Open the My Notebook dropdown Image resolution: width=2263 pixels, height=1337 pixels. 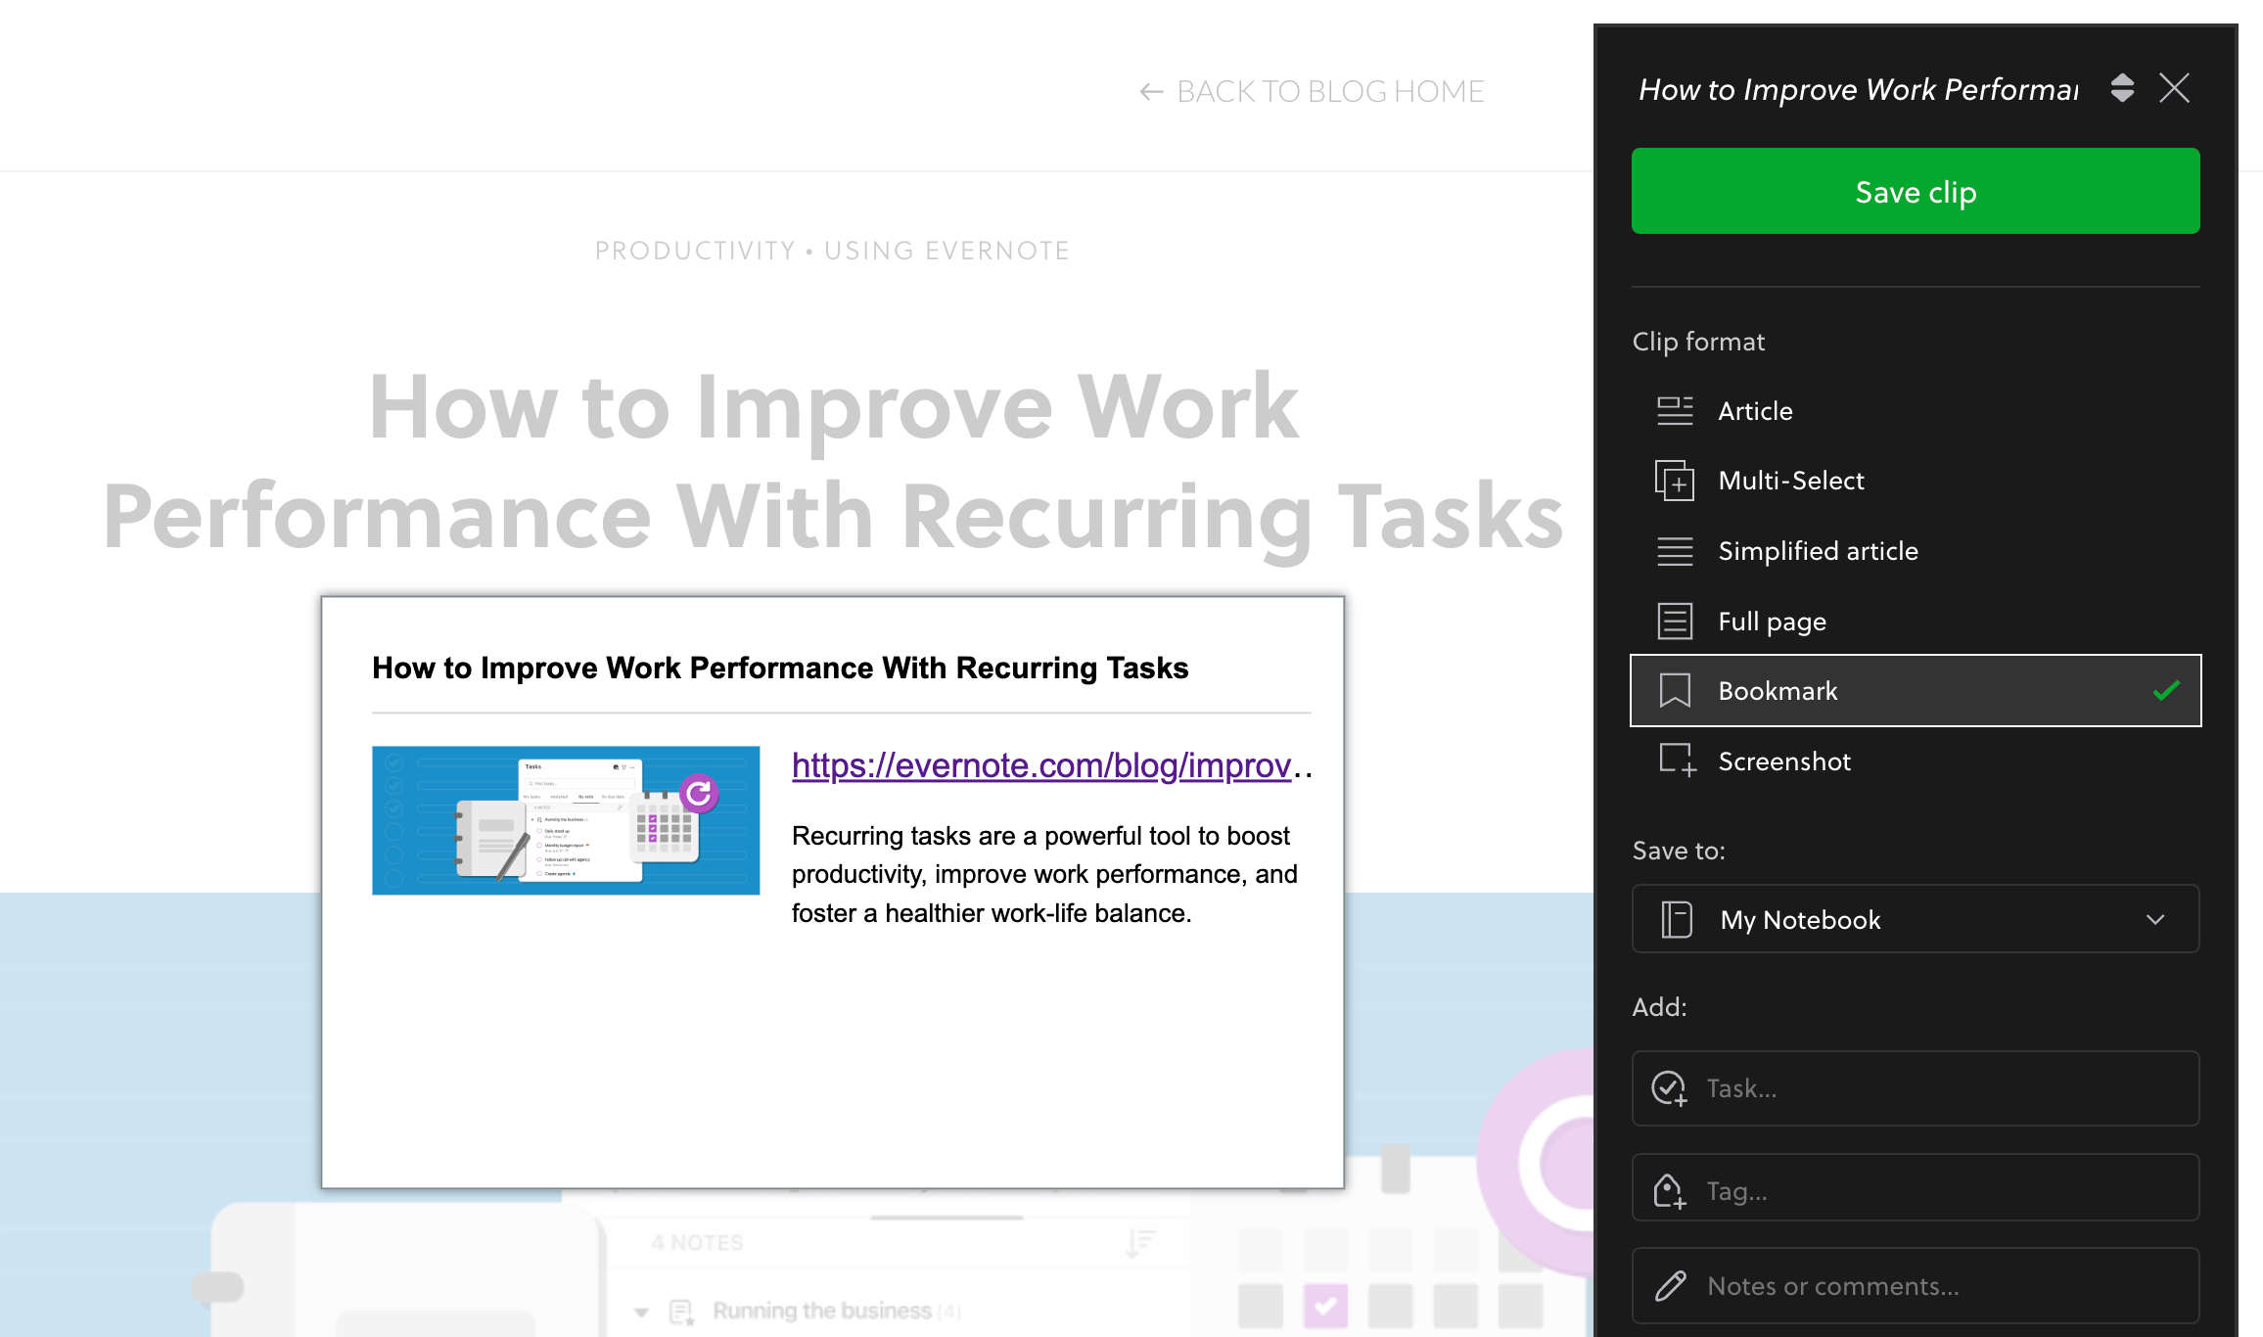tap(1916, 919)
